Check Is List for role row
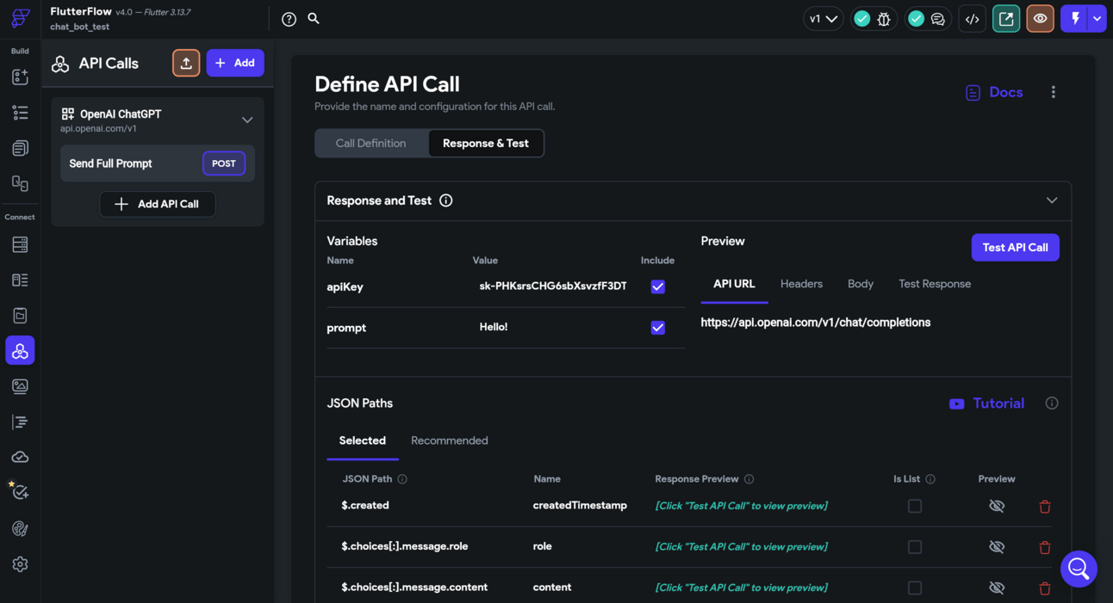 915,547
